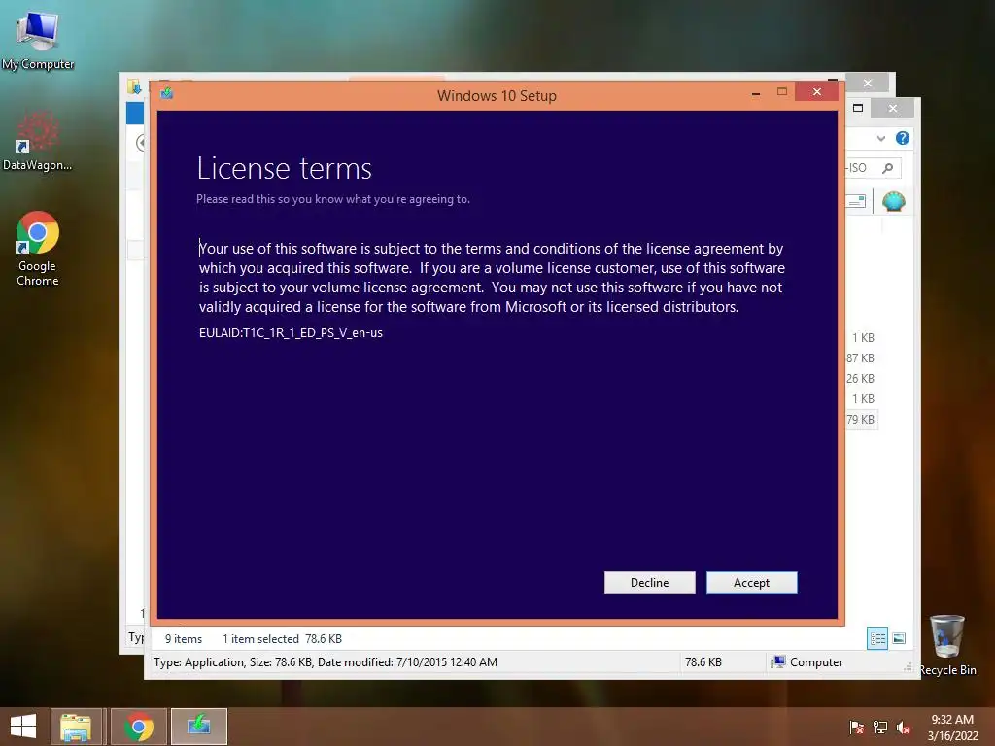995x746 pixels.
Task: Click the muted volume tray icon
Action: click(x=904, y=727)
